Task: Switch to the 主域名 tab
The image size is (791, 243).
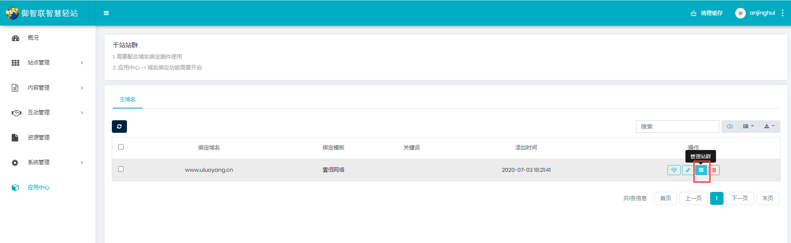Action: [127, 100]
